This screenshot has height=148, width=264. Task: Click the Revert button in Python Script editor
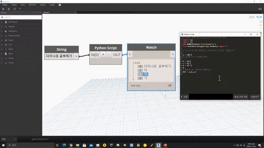click(x=255, y=97)
